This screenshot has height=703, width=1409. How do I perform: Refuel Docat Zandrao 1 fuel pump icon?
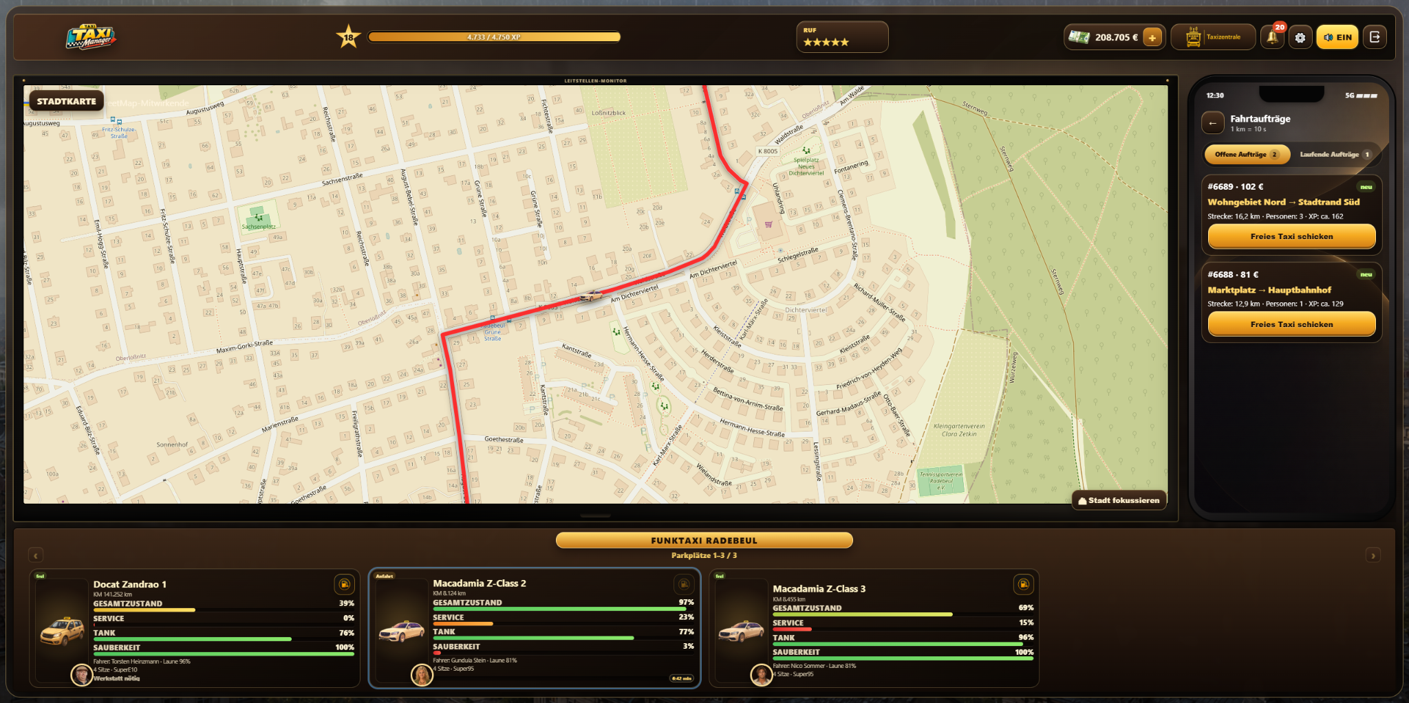(x=344, y=585)
